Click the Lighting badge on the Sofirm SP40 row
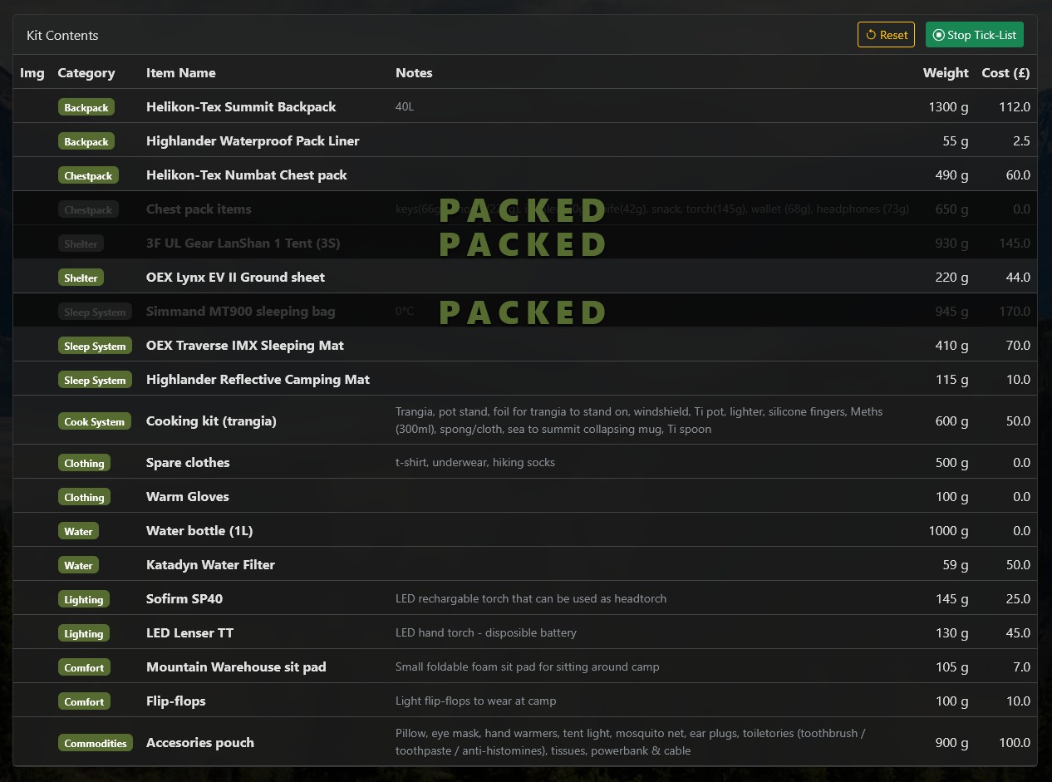Image resolution: width=1052 pixels, height=782 pixels. pyautogui.click(x=84, y=599)
